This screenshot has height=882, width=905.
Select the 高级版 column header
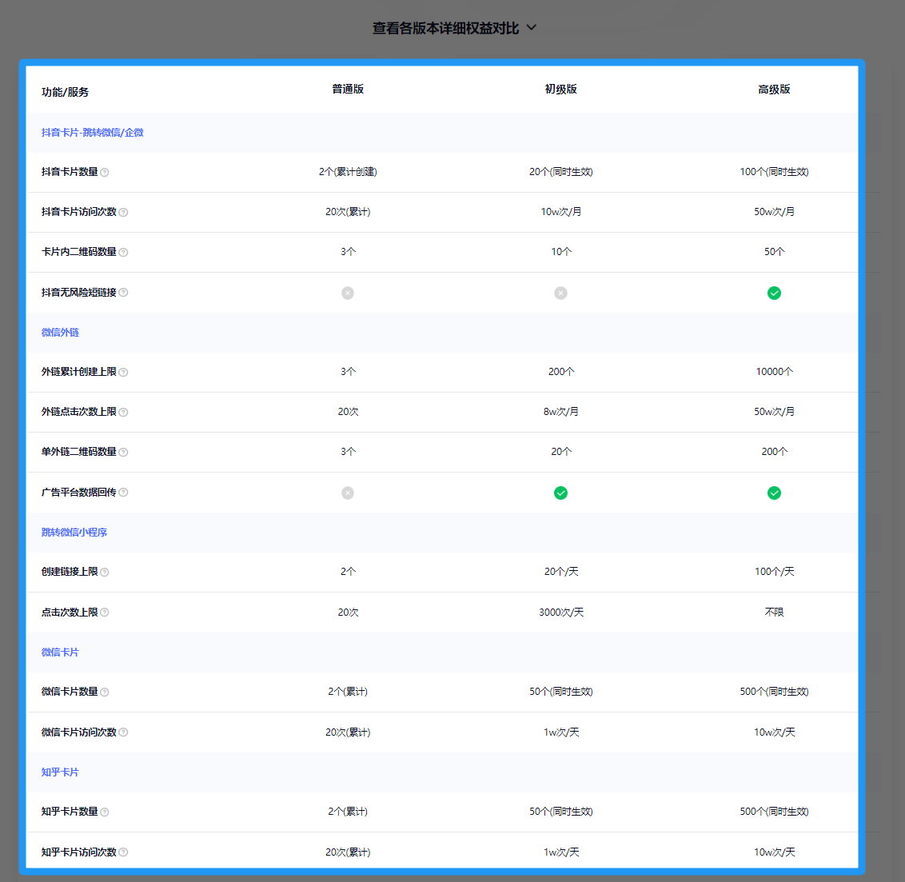point(774,90)
